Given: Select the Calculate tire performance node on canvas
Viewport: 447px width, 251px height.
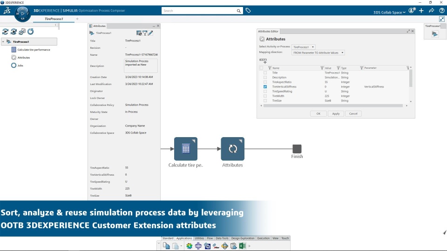Looking at the screenshot, I should click(186, 149).
